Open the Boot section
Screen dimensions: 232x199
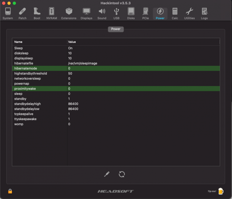point(37,14)
